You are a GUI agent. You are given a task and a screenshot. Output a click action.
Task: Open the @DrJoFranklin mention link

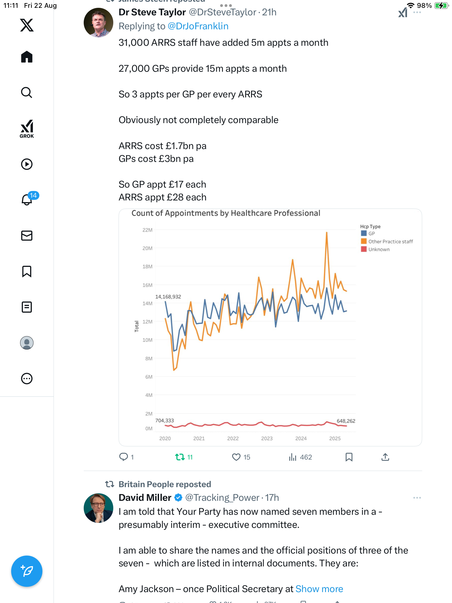(198, 26)
